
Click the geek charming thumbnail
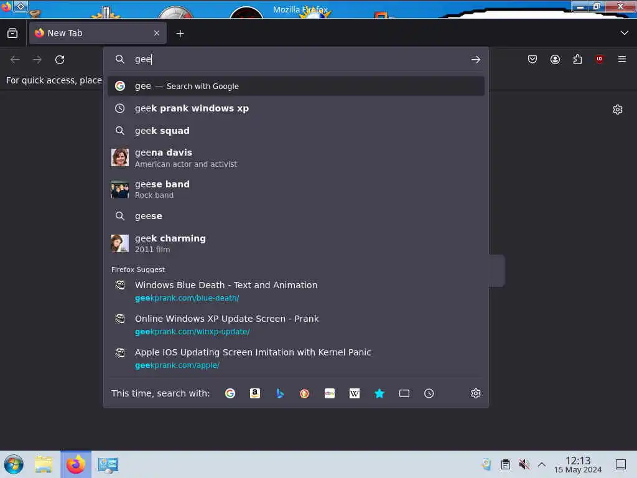[x=120, y=243]
